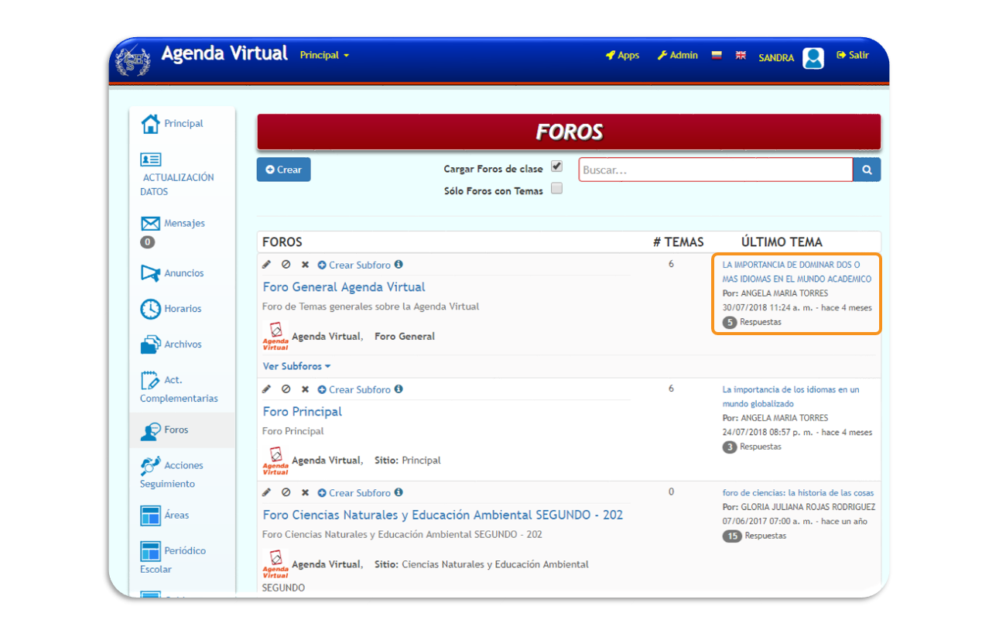This screenshot has height=644, width=1006.
Task: Enable Sólo Foros con Temas checkbox
Action: (556, 189)
